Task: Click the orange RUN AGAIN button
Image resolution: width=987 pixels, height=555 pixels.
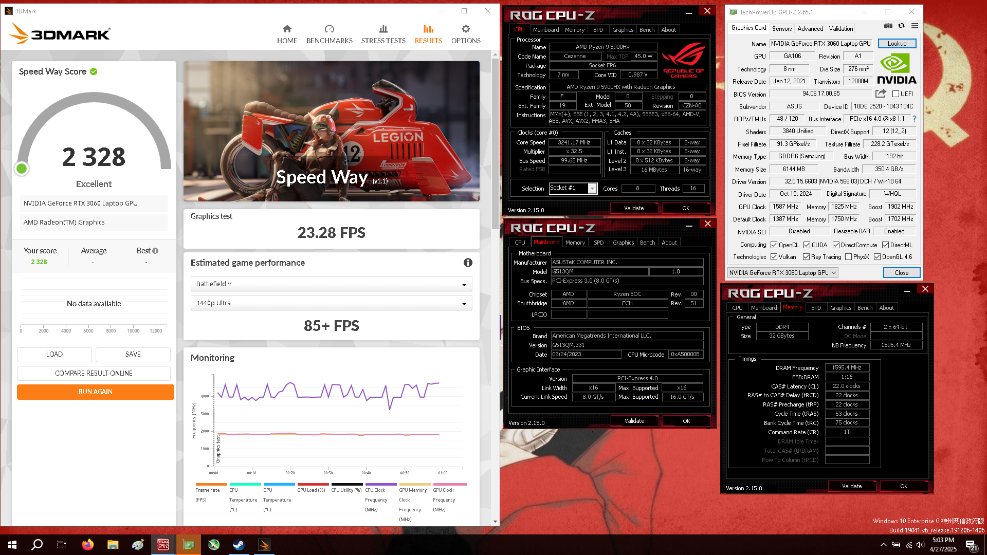Action: pyautogui.click(x=95, y=392)
